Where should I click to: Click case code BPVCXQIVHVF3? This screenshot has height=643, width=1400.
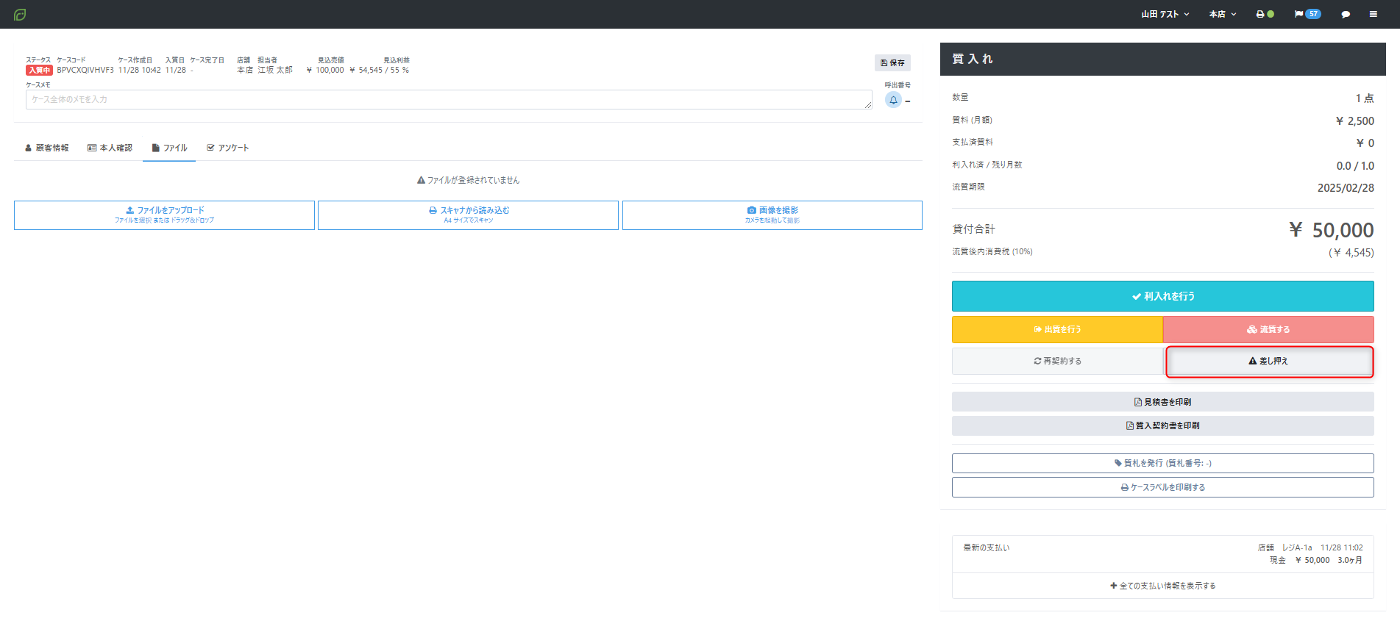pos(85,71)
